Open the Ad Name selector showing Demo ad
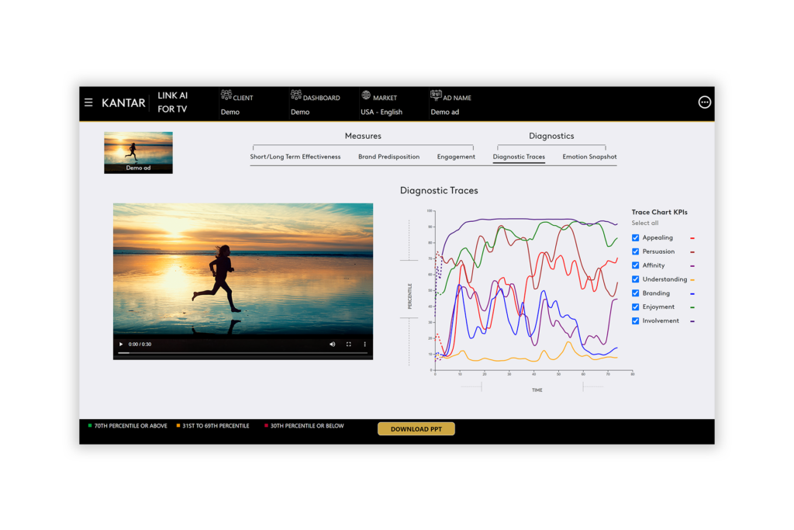This screenshot has height=530, width=794. click(445, 112)
